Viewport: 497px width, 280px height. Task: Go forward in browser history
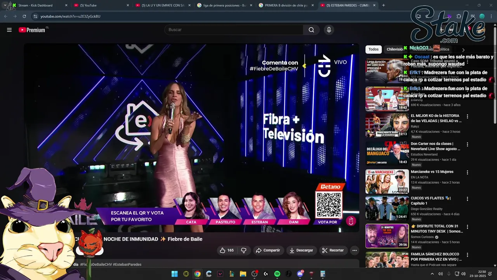15,16
